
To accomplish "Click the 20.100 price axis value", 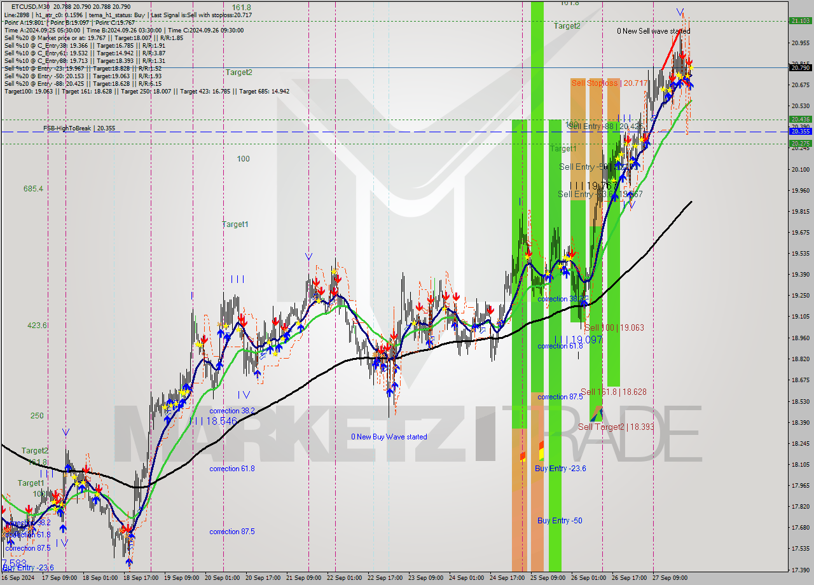I will (x=800, y=169).
